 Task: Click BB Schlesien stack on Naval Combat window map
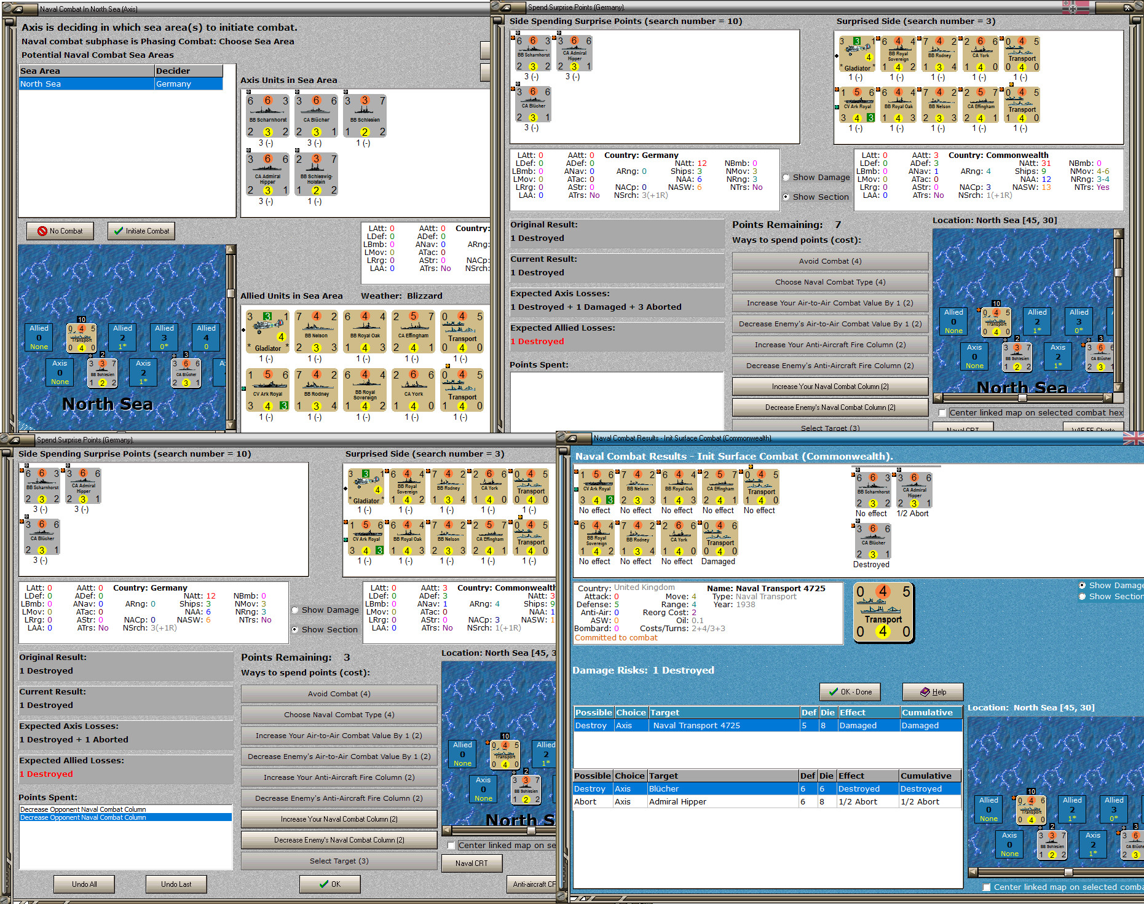click(x=102, y=372)
